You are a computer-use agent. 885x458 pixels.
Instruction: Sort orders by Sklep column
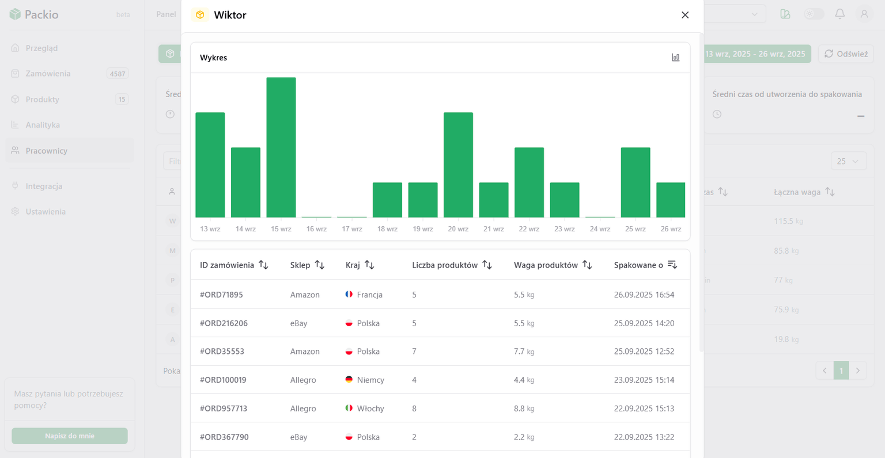point(319,265)
